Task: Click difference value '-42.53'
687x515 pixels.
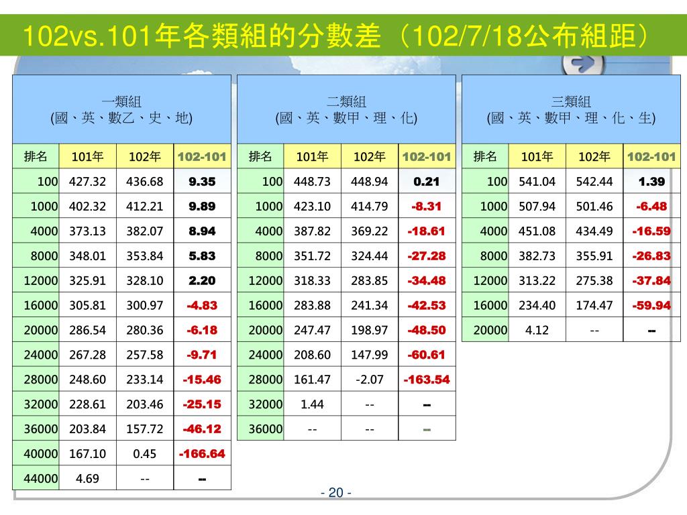Action: click(x=427, y=305)
